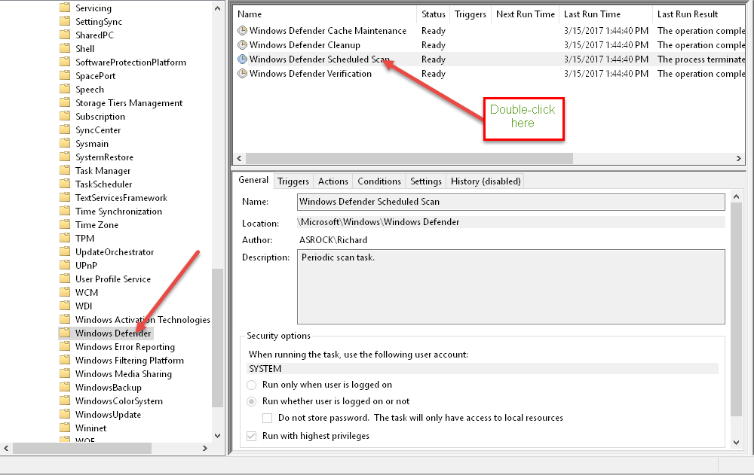
Task: Select the Windows Error Reporting folder
Action: coord(125,347)
